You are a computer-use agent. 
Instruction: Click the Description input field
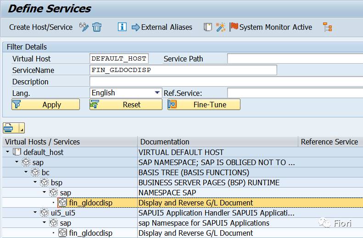226,82
